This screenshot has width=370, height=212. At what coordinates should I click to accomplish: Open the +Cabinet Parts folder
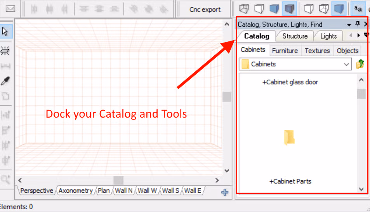[290, 181]
